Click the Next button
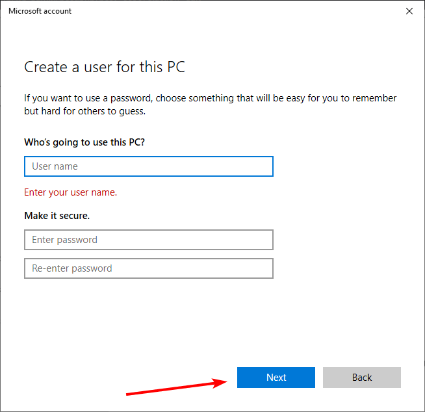Viewport: 425px width, 412px height. pyautogui.click(x=276, y=378)
